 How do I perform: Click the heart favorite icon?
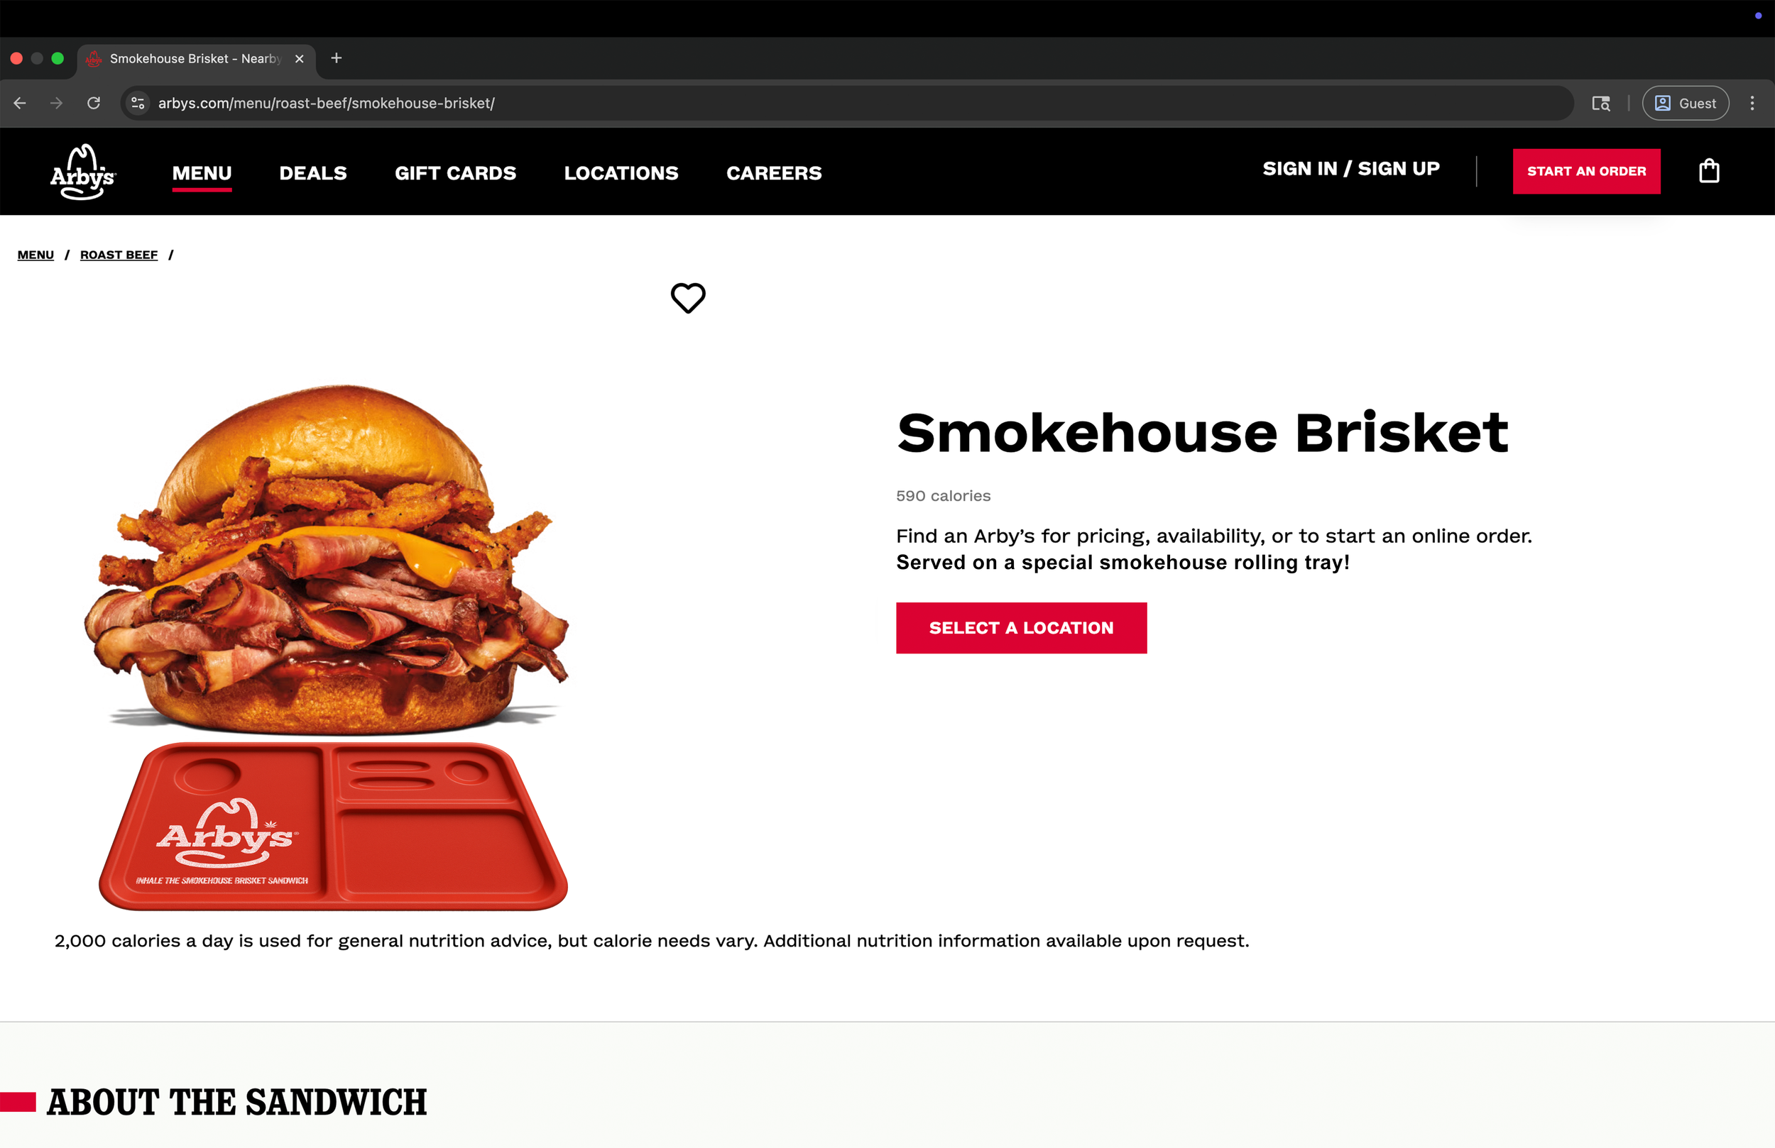[x=687, y=298]
